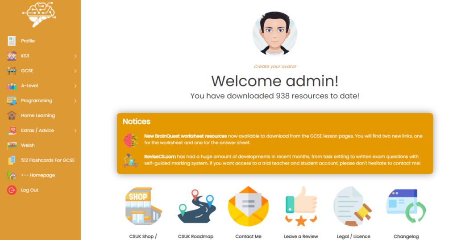Expand the KS3 submenu chevron
Viewport: 457px width, 240px height.
click(75, 56)
